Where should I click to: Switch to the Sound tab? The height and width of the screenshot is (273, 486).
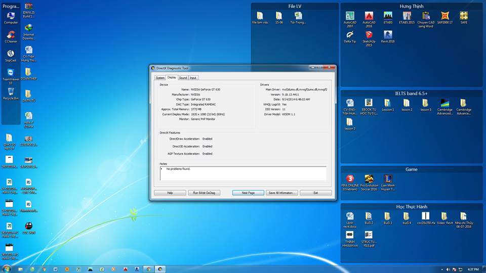tap(183, 78)
